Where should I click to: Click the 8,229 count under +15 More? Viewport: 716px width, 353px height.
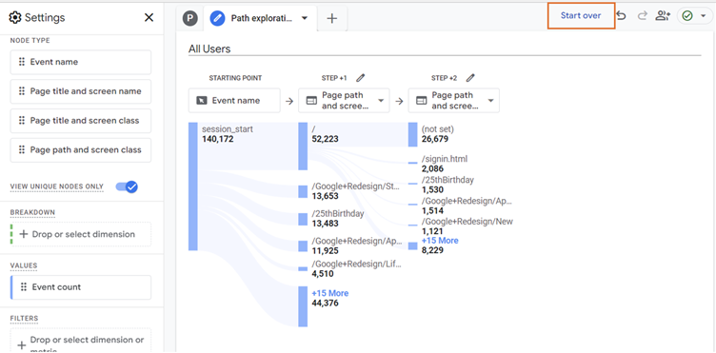[433, 250]
